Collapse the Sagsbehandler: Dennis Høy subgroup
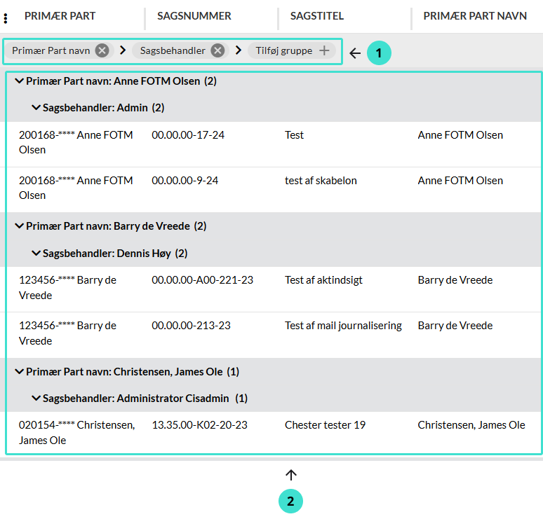543x526 pixels. tap(36, 253)
